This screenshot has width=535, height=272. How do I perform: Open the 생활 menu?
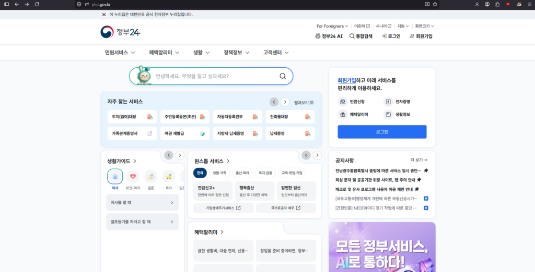(201, 53)
